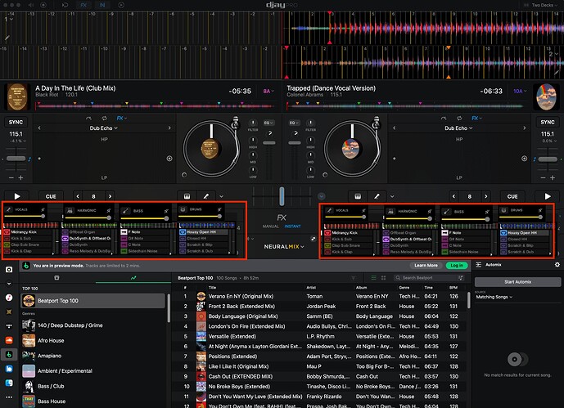Switch the track list to grid view

383,278
